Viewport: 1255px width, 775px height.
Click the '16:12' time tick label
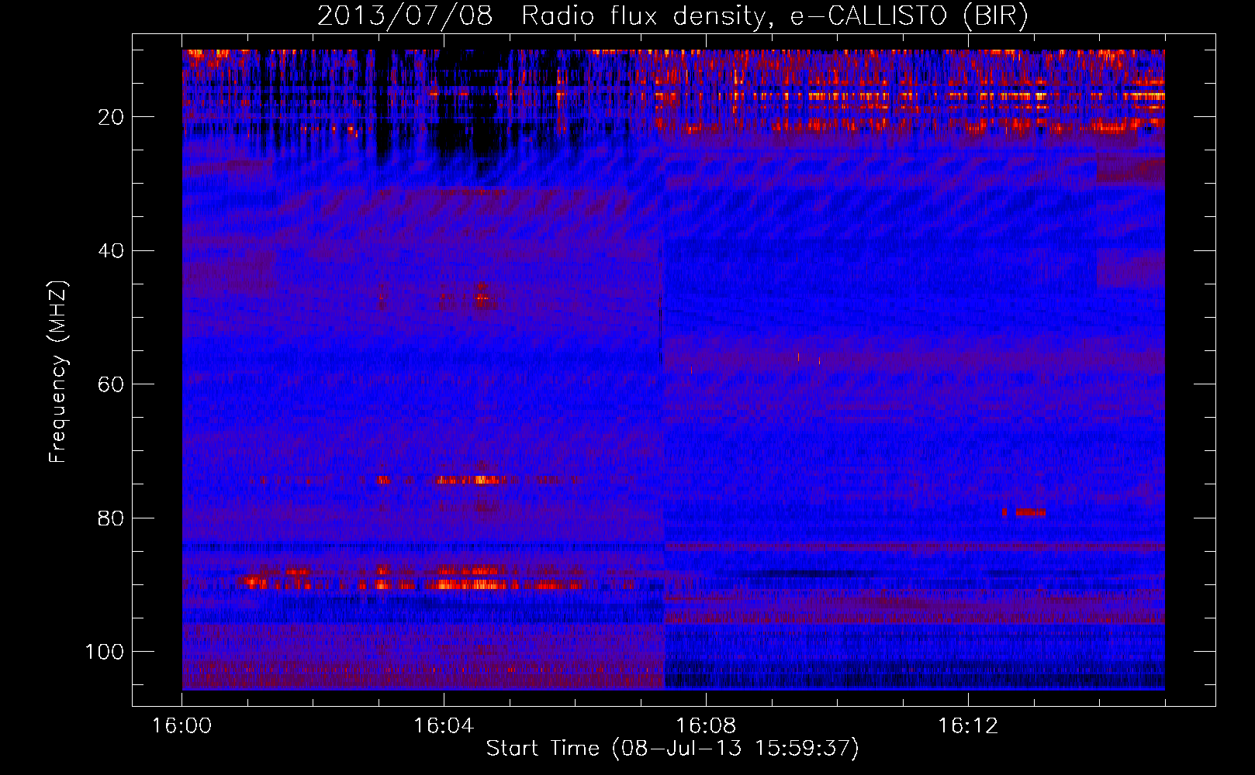(968, 726)
